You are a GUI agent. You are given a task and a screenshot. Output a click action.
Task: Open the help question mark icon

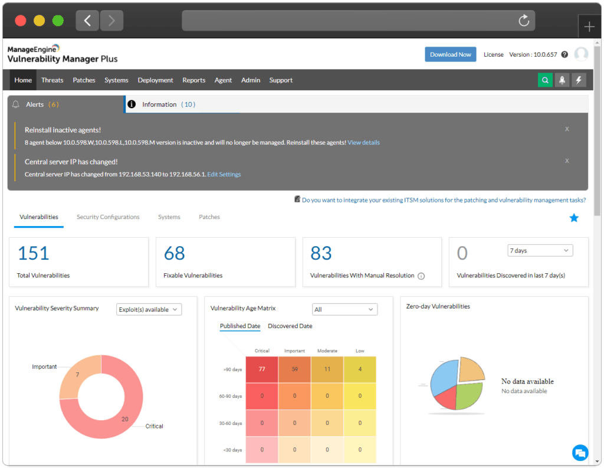tap(564, 54)
